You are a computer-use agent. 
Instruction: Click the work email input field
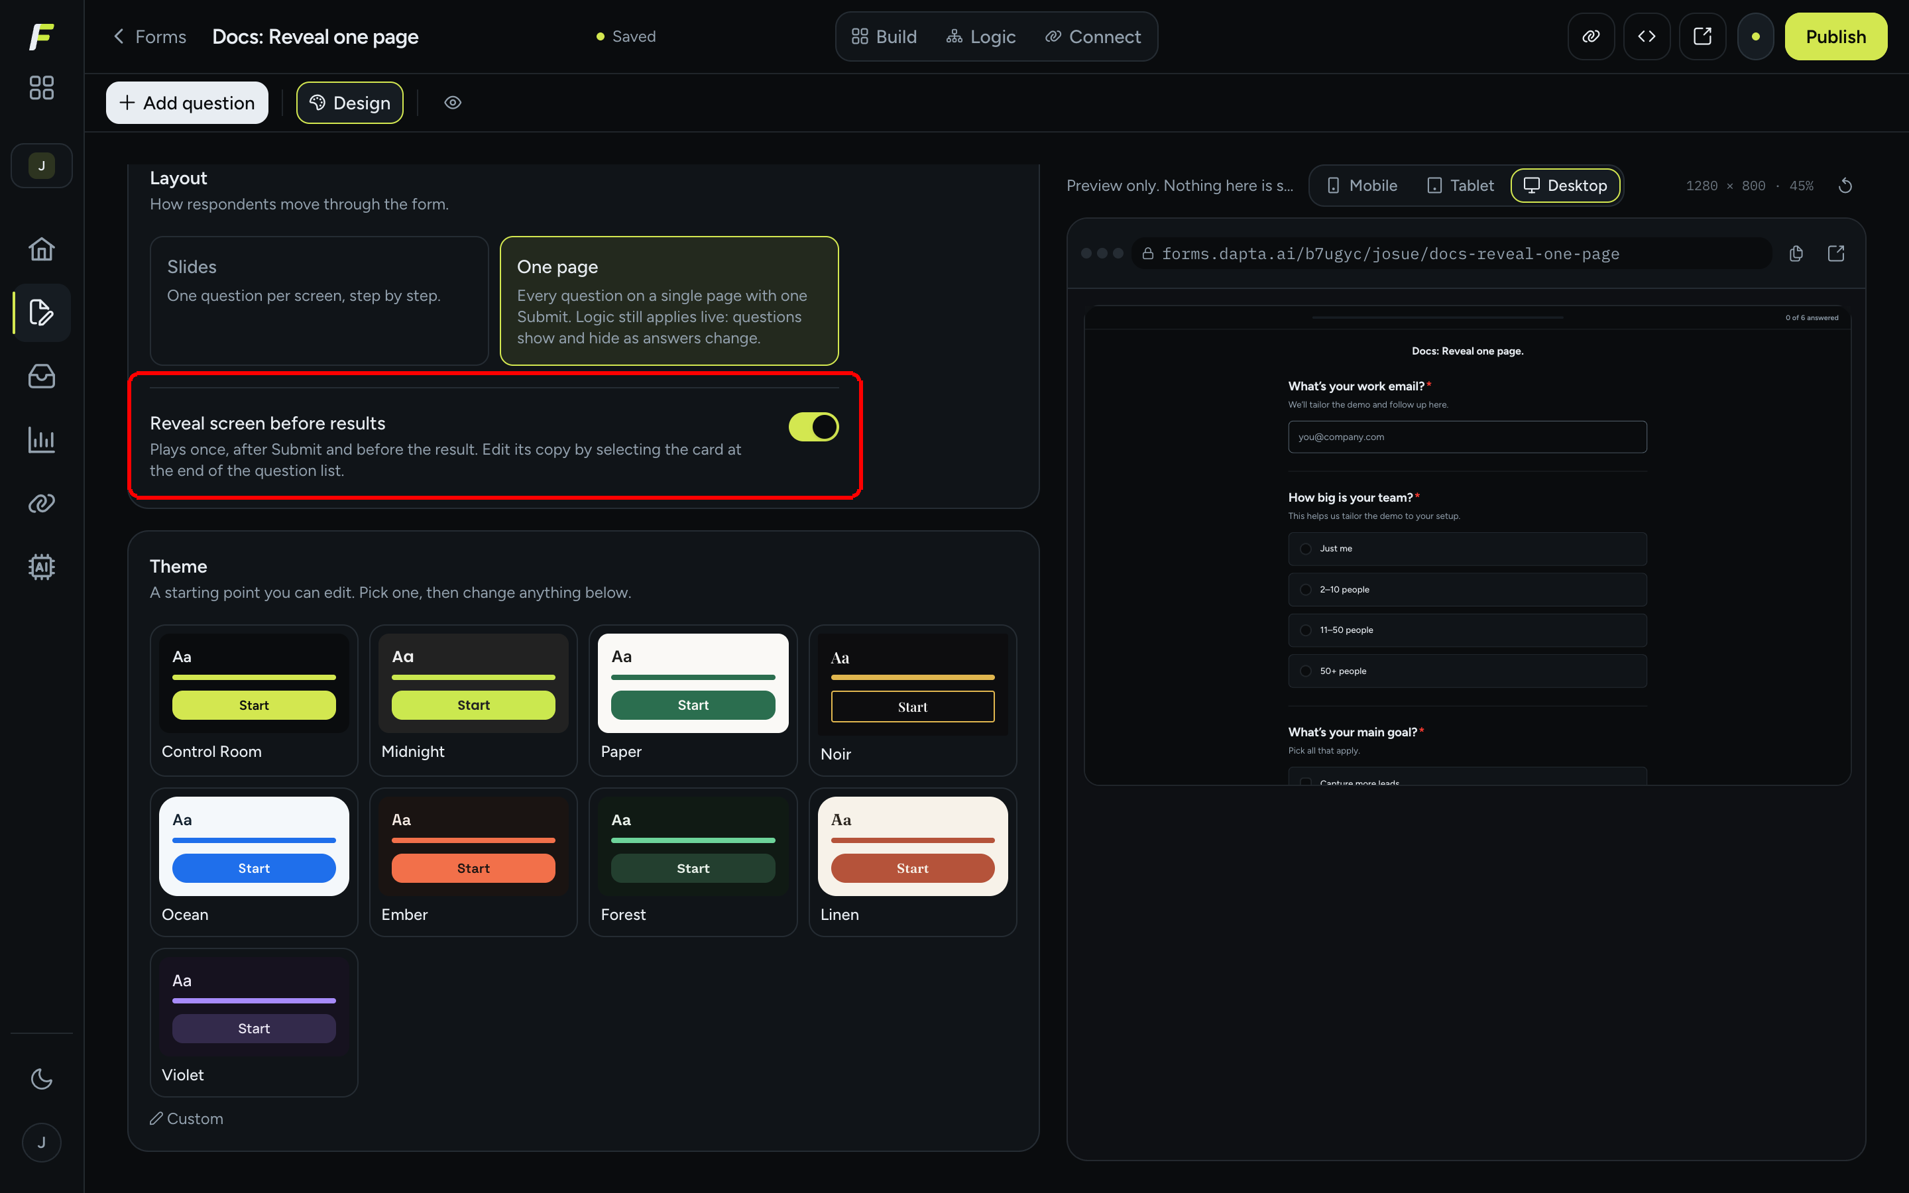(1468, 437)
